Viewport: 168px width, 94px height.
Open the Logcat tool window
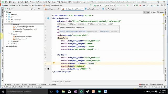pos(43,84)
